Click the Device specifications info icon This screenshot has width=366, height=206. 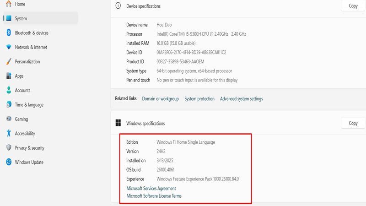pos(118,5)
